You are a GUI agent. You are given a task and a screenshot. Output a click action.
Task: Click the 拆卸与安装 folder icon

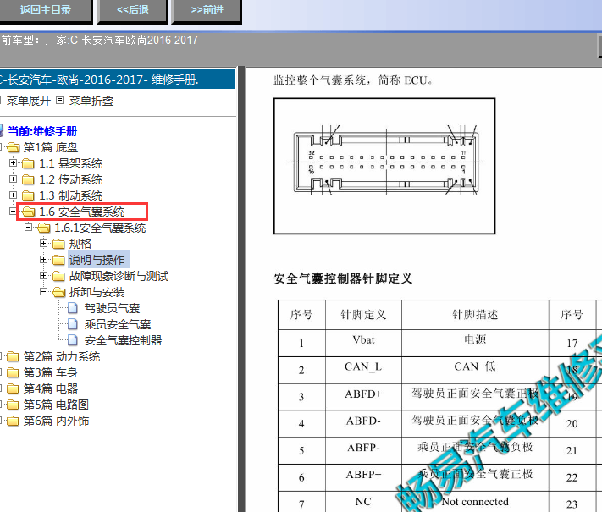click(58, 292)
